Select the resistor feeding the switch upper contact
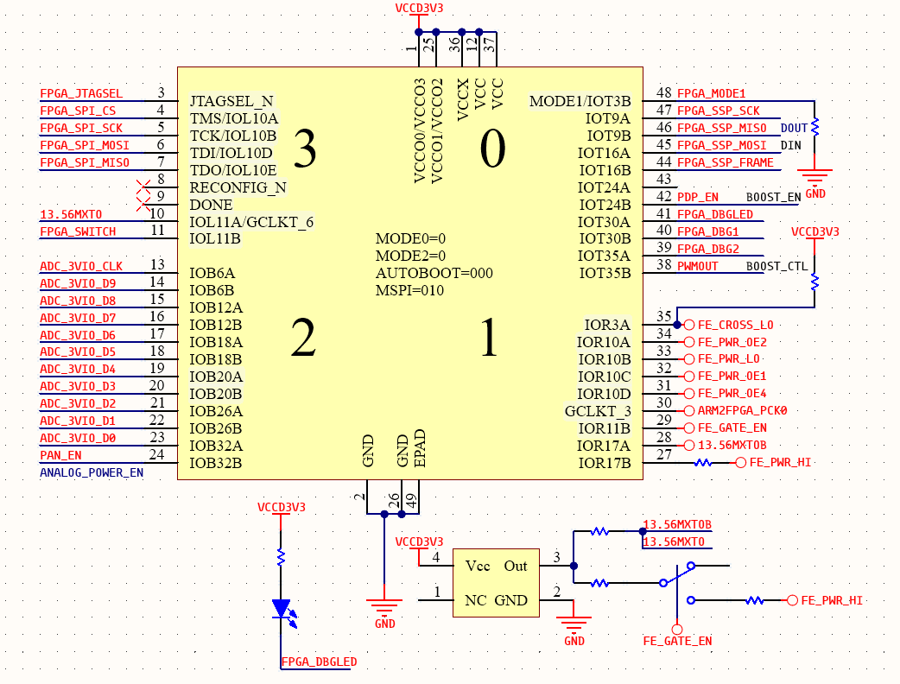Image resolution: width=900 pixels, height=684 pixels. coord(599,583)
